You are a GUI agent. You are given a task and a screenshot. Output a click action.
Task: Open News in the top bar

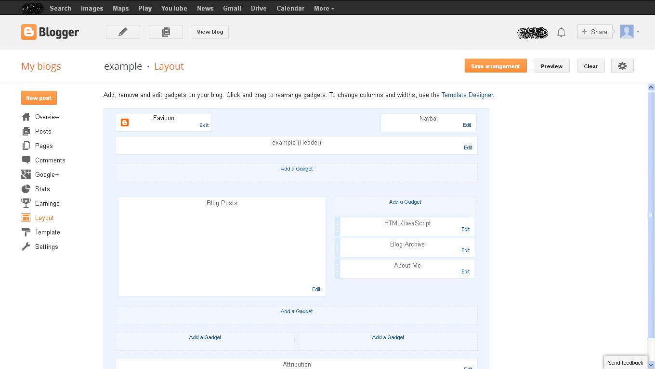point(205,8)
